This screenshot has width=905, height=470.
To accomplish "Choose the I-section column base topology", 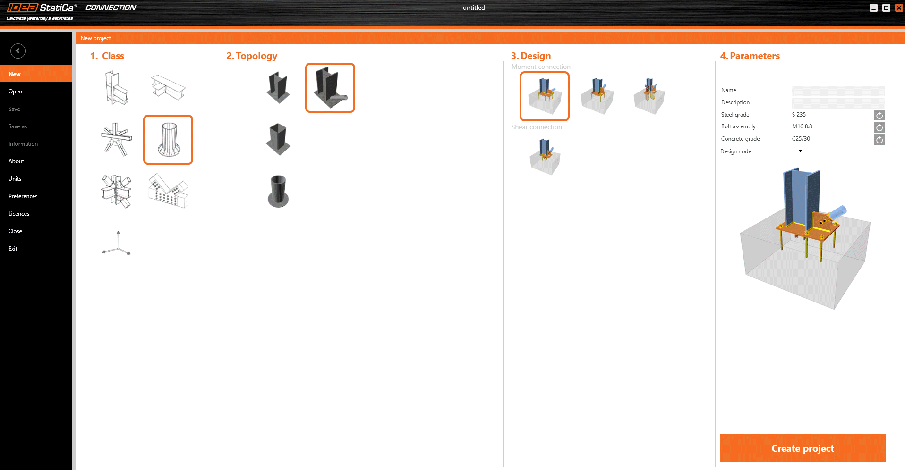I will pos(278,88).
